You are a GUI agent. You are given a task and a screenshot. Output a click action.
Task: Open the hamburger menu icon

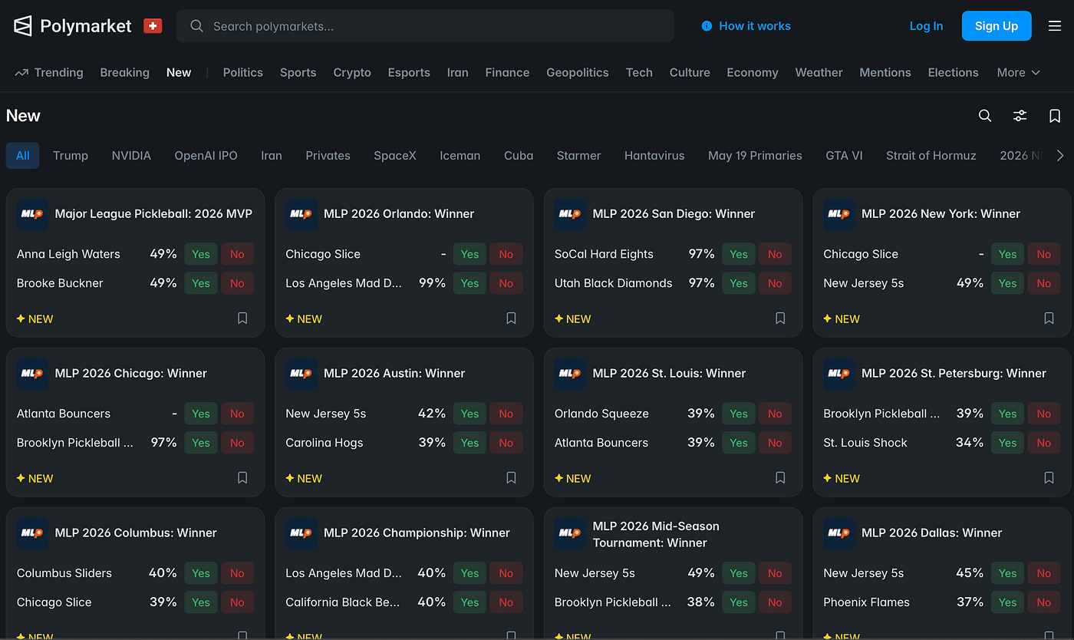coord(1055,26)
